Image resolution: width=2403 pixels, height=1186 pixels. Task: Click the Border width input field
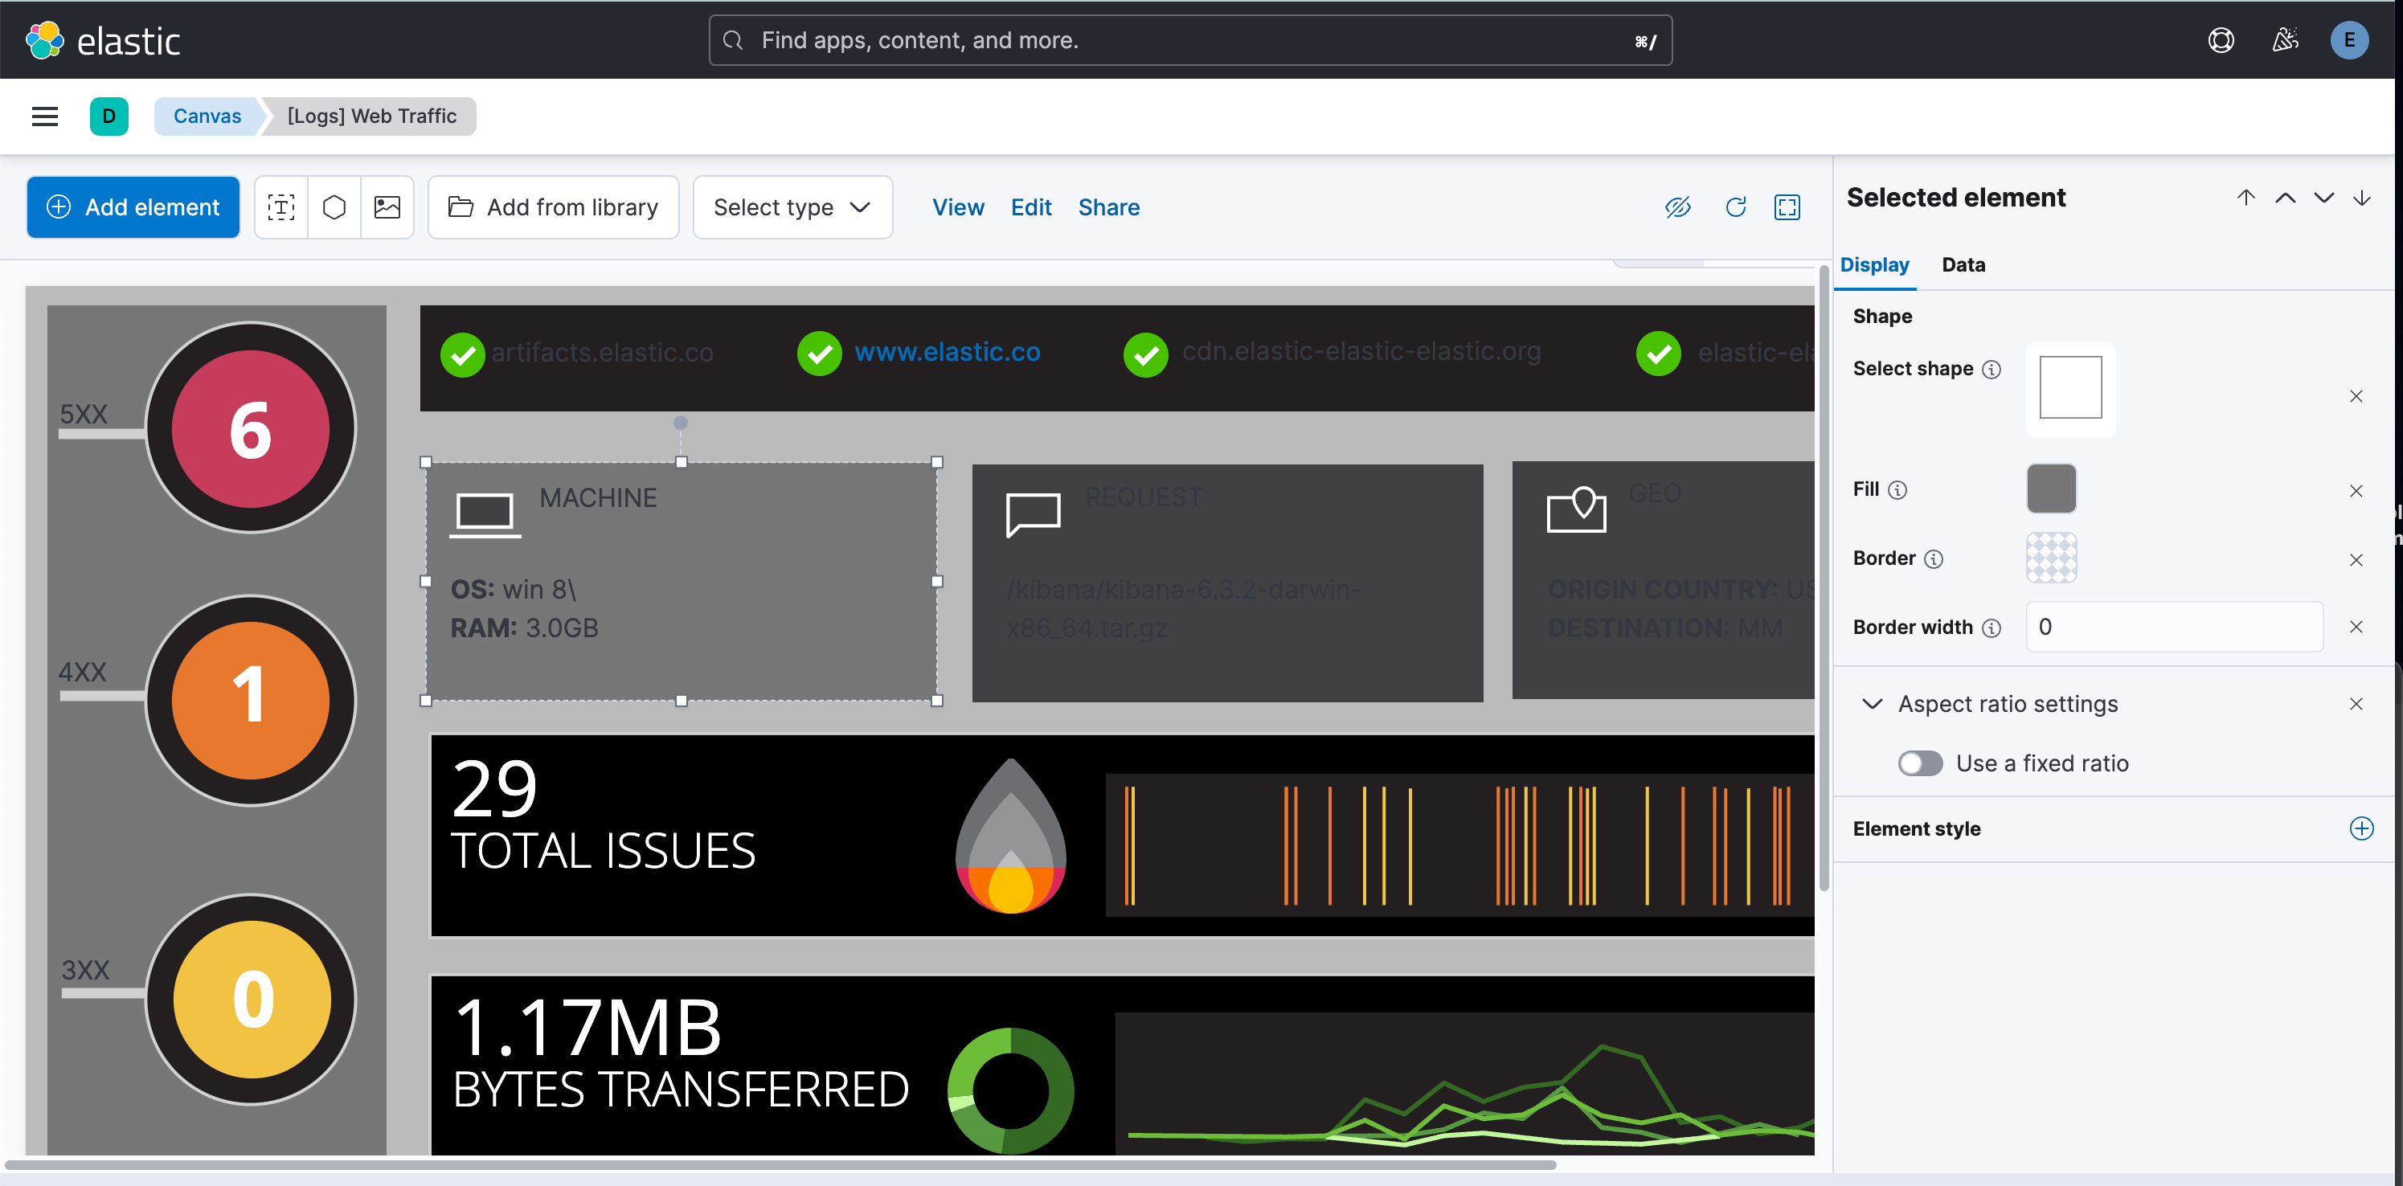click(2173, 627)
